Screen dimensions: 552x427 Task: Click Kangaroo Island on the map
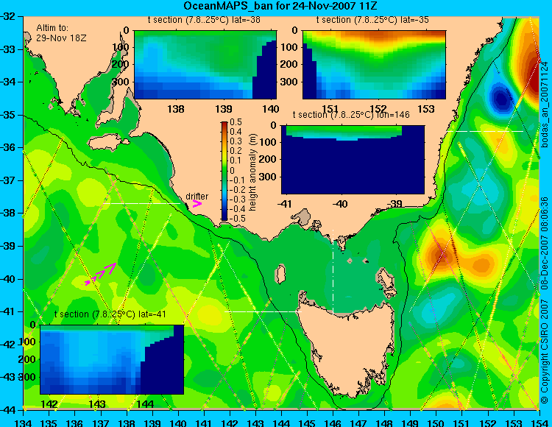(x=107, y=142)
